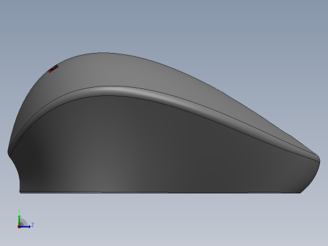
Task: Select the red origin dot of triad
Action: click(x=19, y=227)
